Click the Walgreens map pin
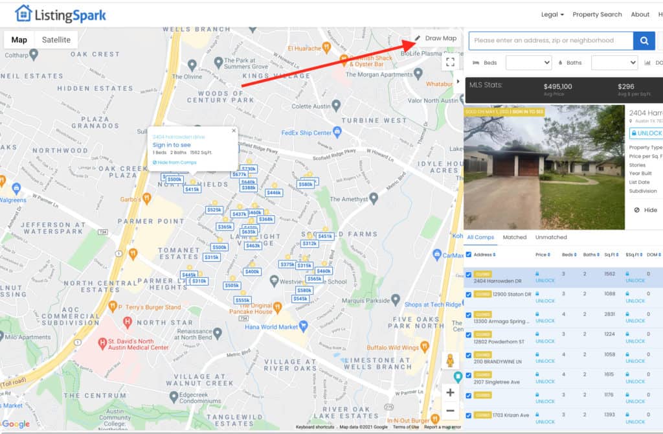663x434 pixels. (16, 188)
